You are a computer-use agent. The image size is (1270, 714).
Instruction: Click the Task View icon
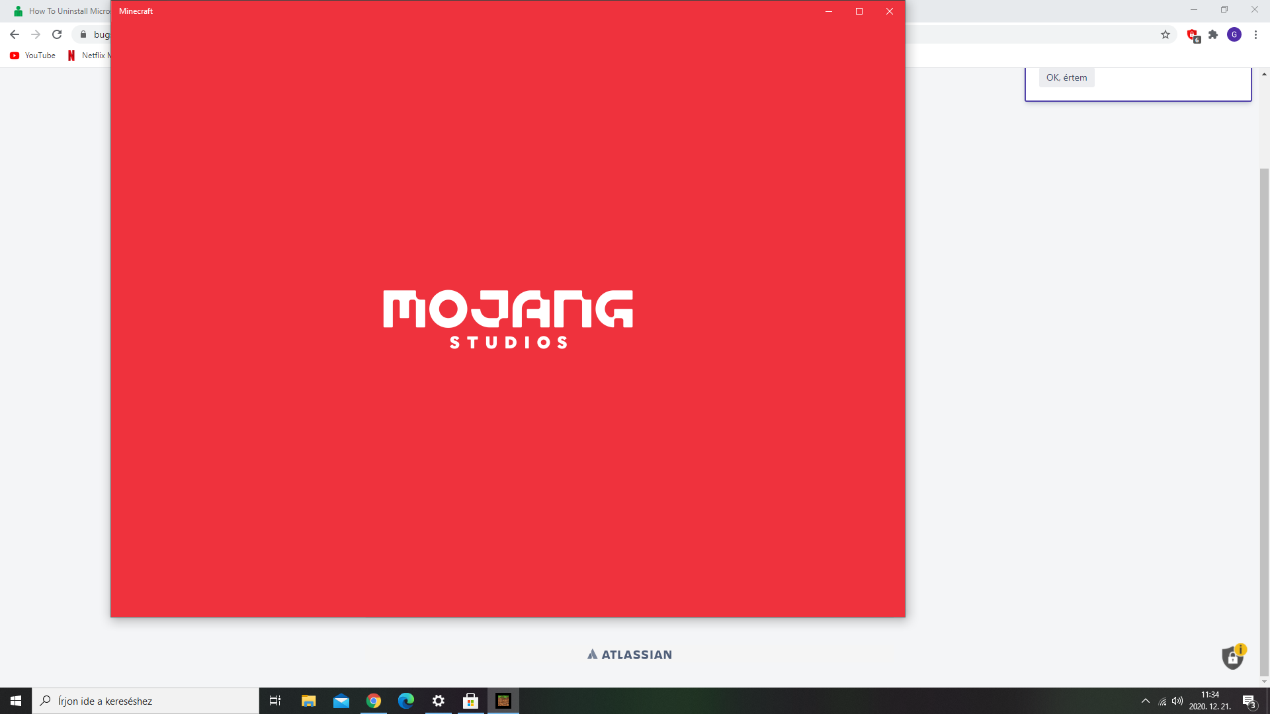pos(275,701)
